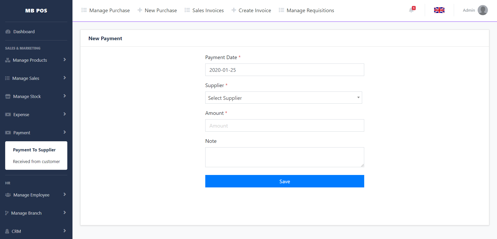Click the Admin profile avatar
Viewport: 497px width, 239px height.
pos(483,10)
